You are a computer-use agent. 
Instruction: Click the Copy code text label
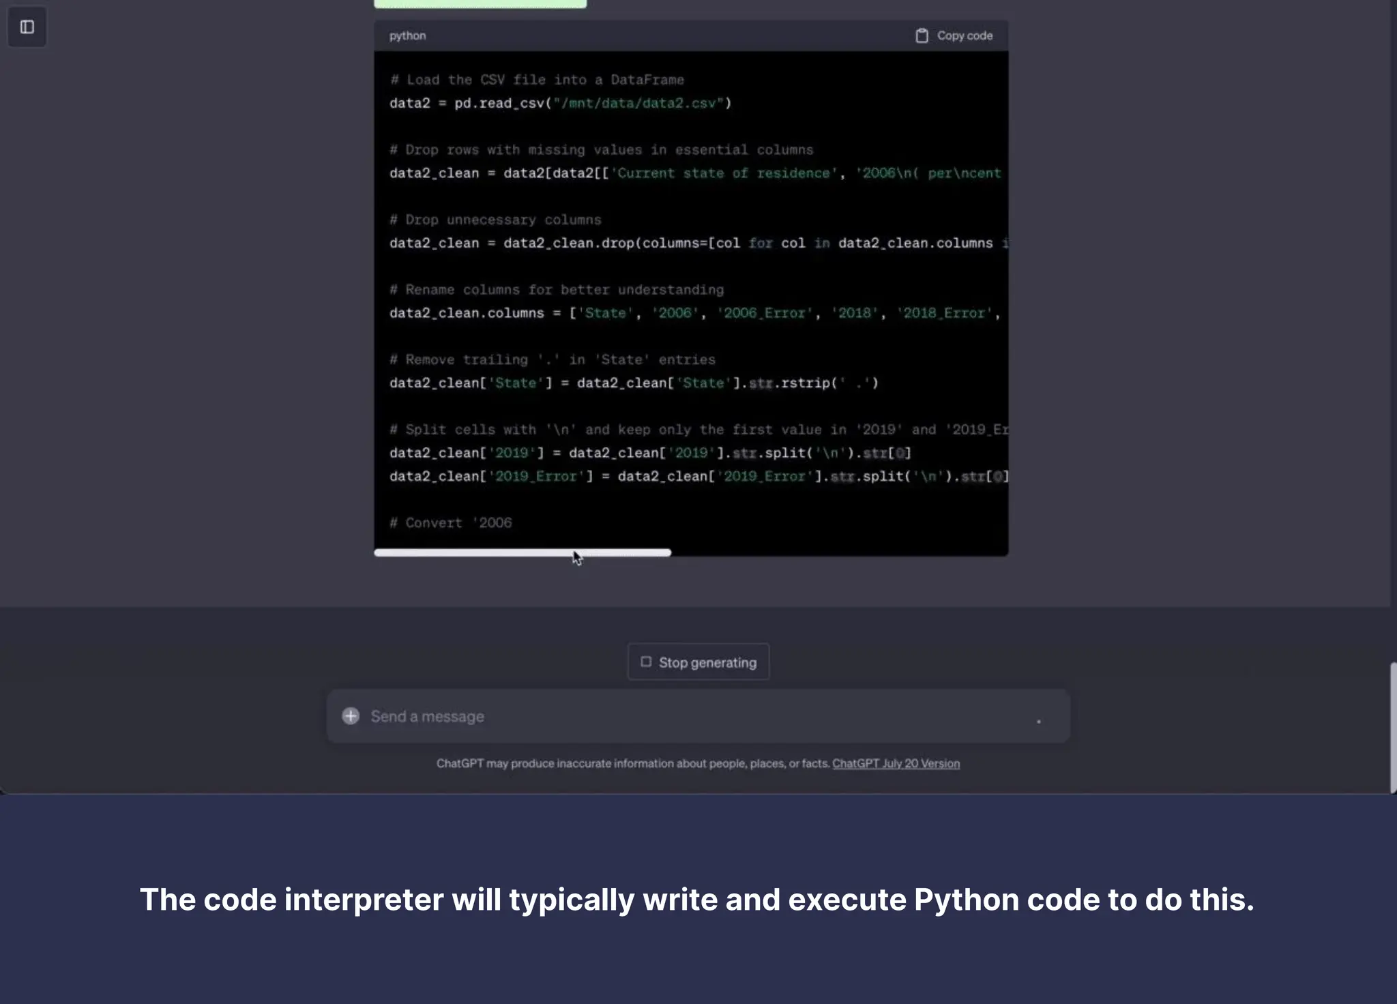click(965, 35)
